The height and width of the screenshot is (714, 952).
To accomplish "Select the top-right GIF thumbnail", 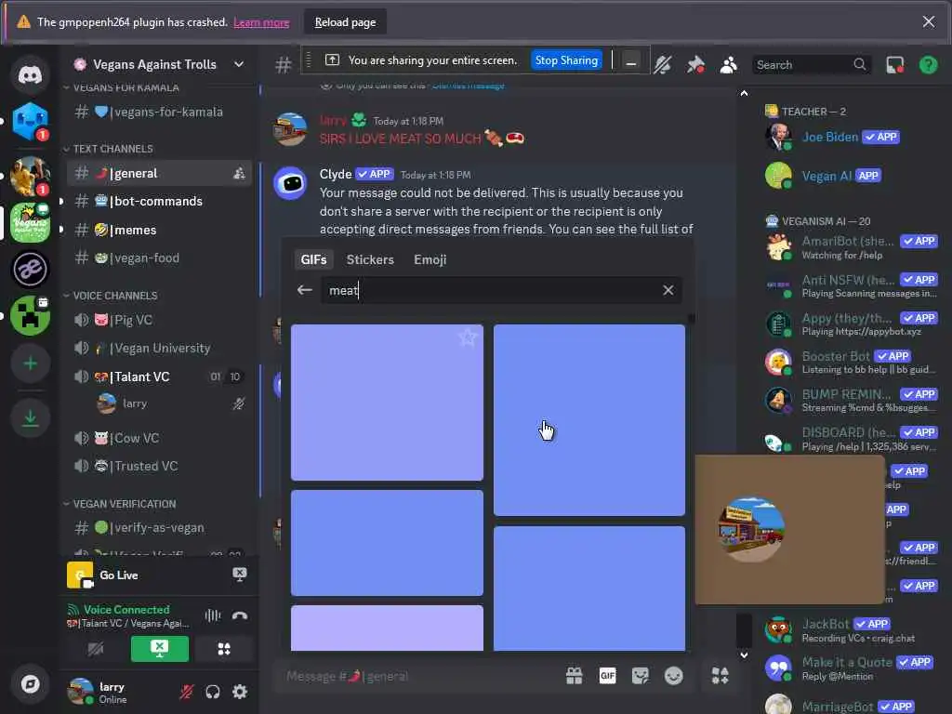I will coord(588,420).
